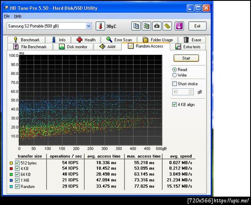Click the max. access time column header

click(x=143, y=156)
